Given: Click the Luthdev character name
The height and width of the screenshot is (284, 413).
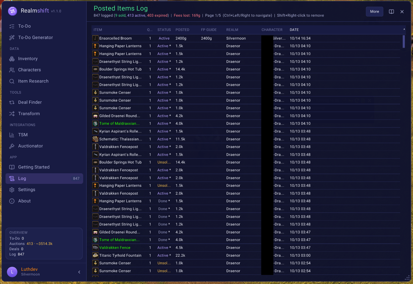Looking at the screenshot, I should (x=29, y=269).
